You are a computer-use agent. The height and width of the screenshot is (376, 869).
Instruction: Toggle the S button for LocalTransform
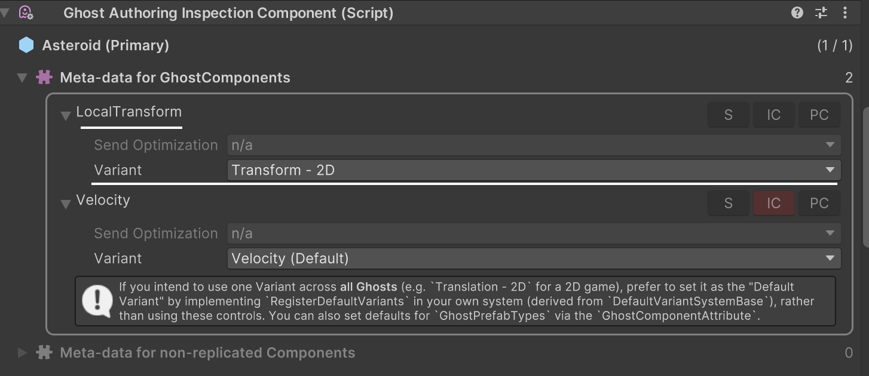point(728,115)
